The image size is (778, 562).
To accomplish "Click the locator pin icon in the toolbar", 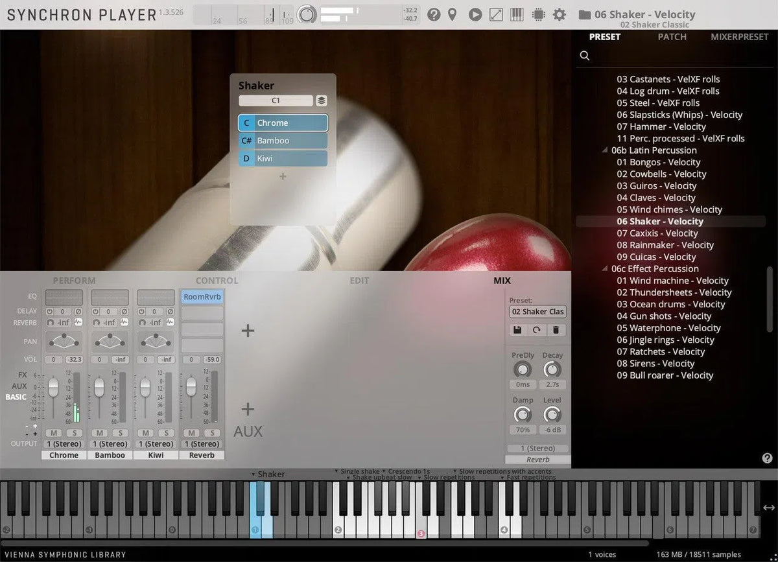I will 452,14.
